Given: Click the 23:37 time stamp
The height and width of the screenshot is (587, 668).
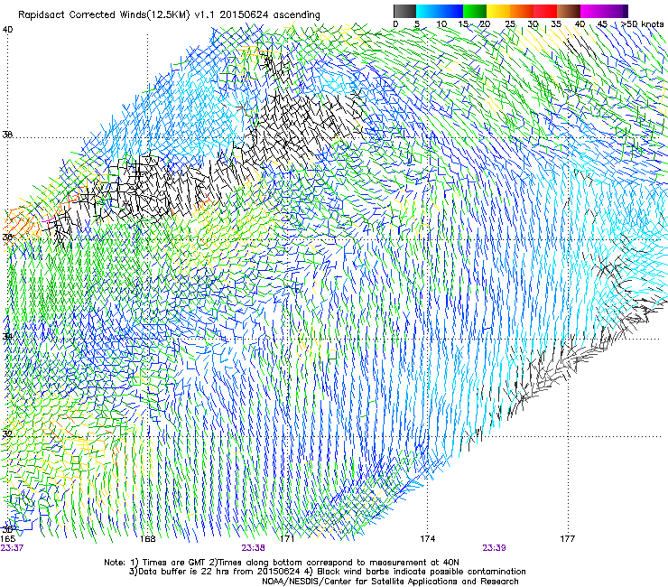Looking at the screenshot, I should [12, 548].
